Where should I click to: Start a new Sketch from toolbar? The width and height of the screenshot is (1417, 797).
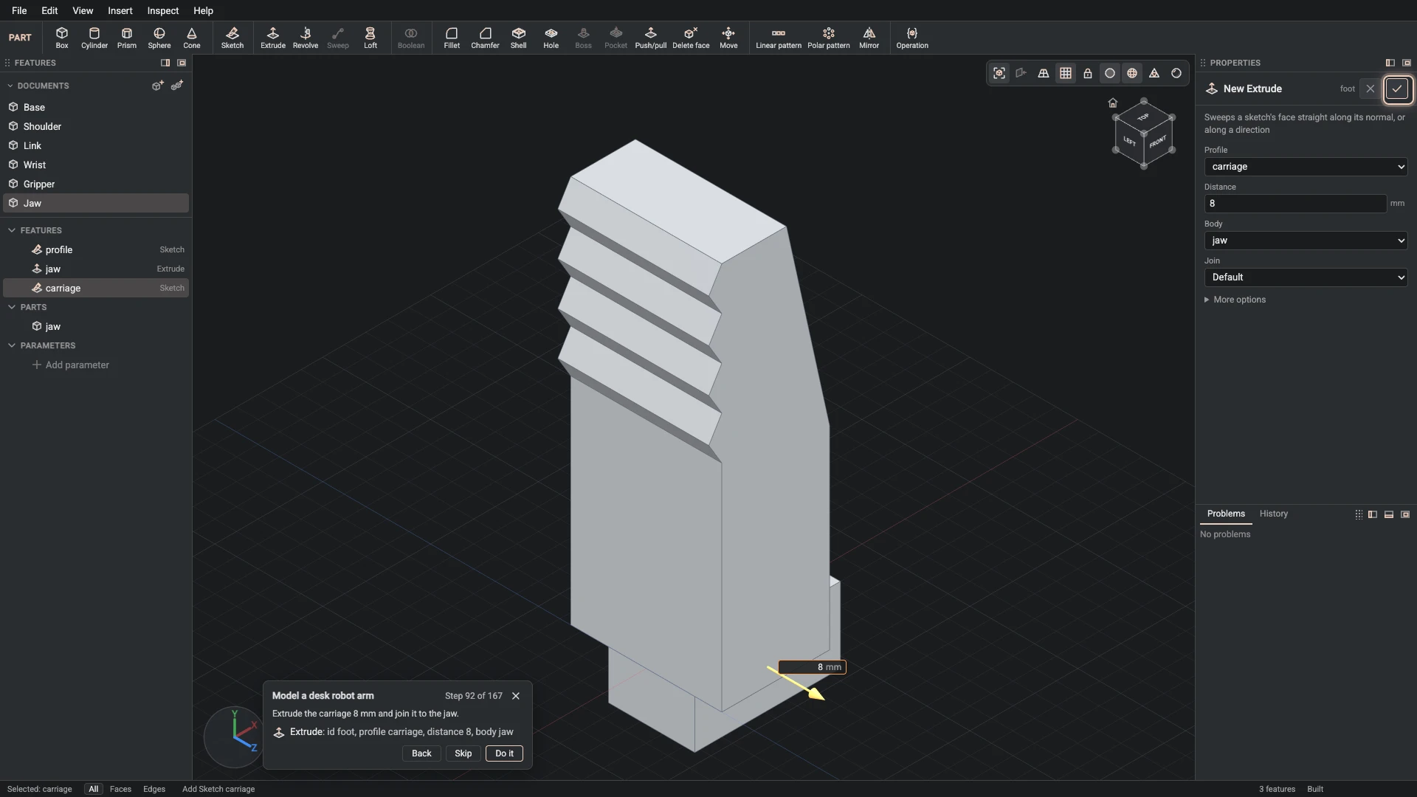pos(232,38)
